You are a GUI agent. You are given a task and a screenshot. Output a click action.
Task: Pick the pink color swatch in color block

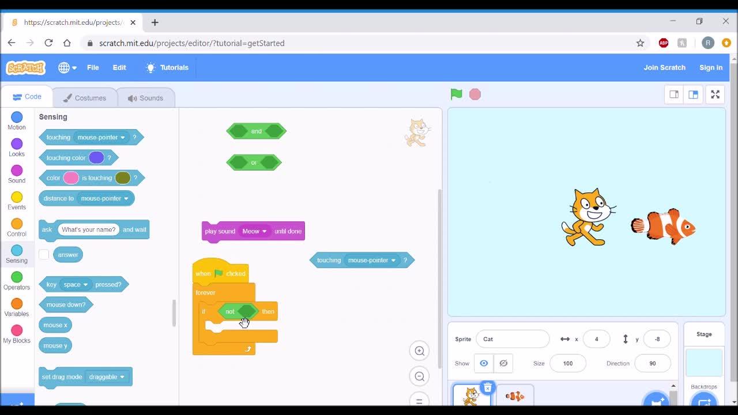coord(71,178)
